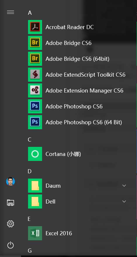This screenshot has height=257, width=137.
Task: Launch Excel 2016 icon
Action: 35,233
